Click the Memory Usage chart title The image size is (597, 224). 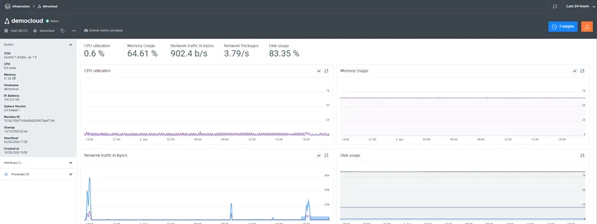(354, 71)
